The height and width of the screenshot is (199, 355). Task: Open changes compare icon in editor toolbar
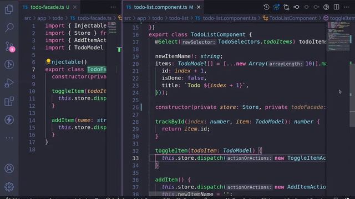286,7
